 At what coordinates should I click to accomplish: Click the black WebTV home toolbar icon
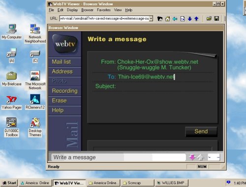point(160,19)
